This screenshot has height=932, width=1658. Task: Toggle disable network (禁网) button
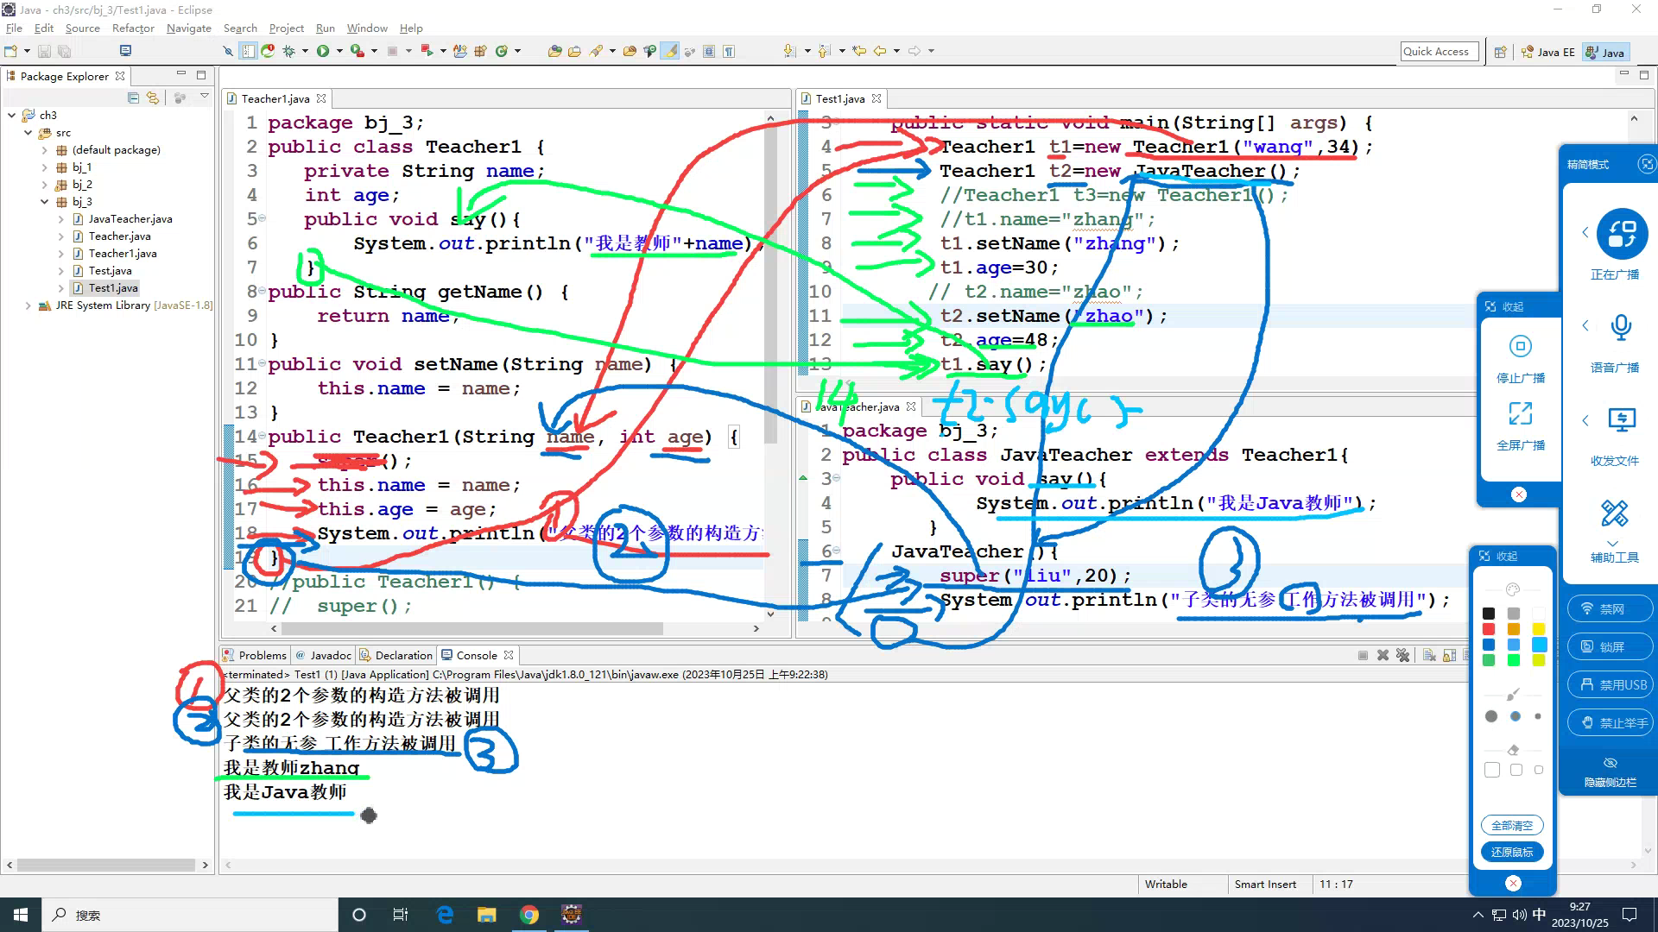[x=1610, y=609]
